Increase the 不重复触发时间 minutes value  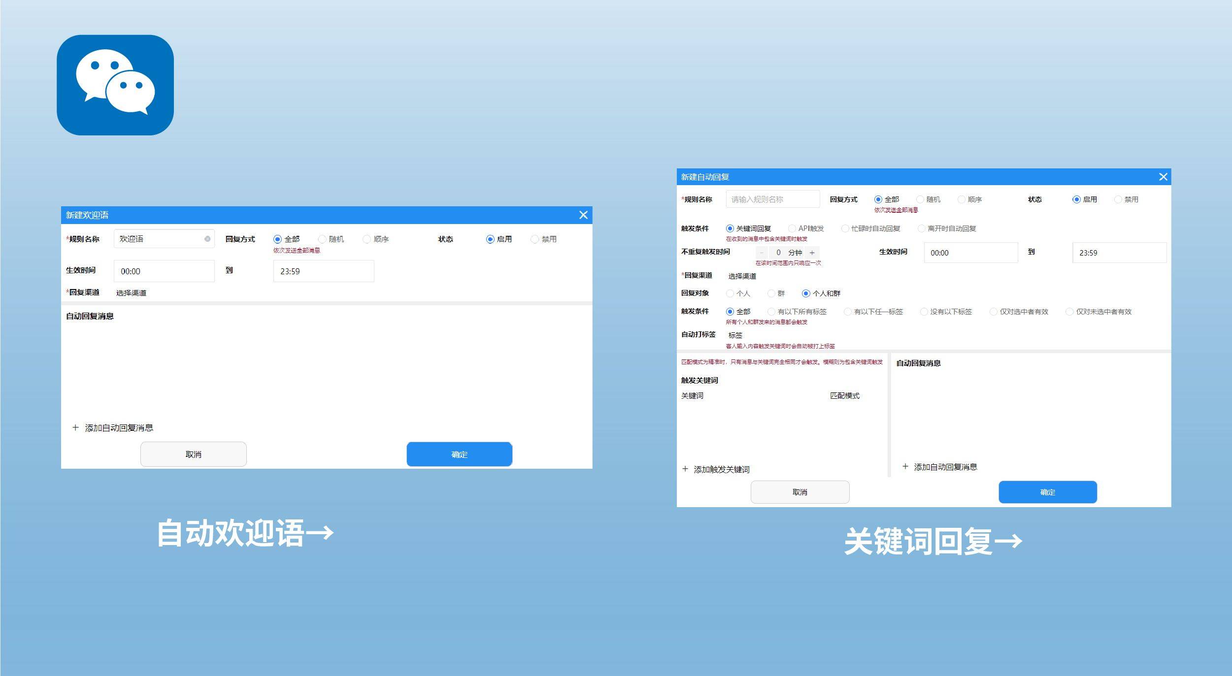point(812,253)
